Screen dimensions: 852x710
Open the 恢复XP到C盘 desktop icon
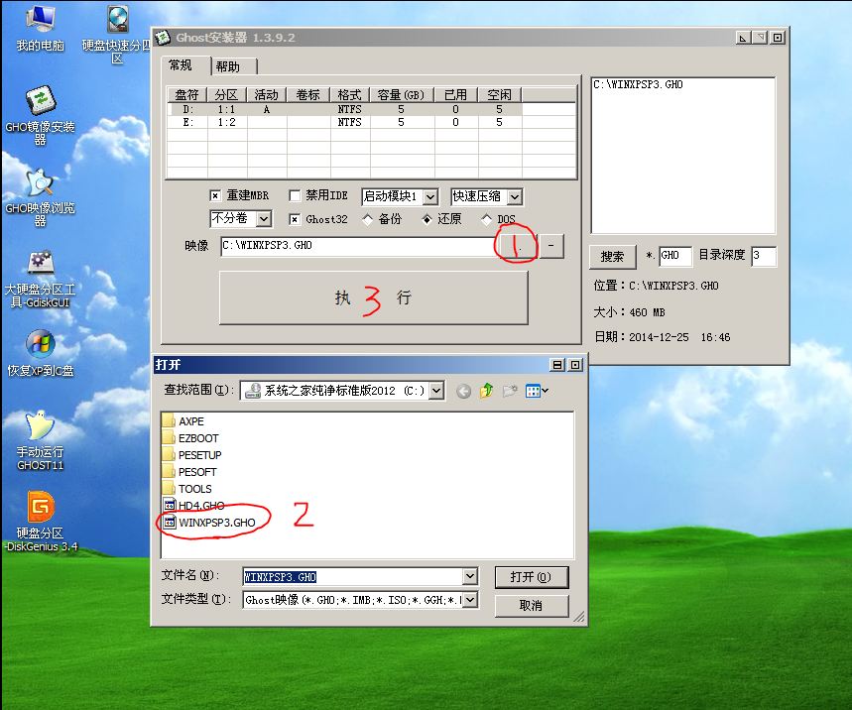click(x=40, y=353)
